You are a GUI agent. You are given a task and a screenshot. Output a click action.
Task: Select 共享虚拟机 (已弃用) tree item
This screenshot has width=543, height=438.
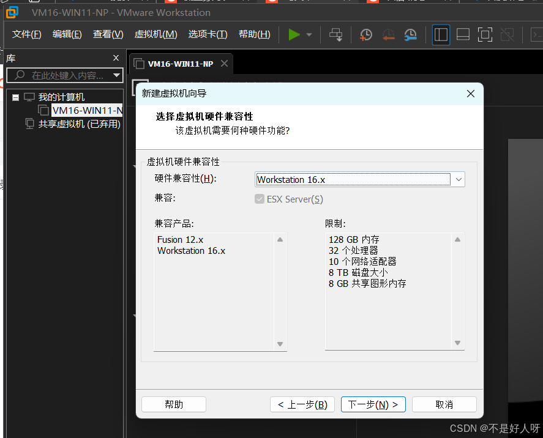pos(80,124)
